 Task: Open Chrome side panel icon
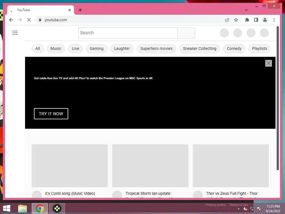click(x=256, y=20)
